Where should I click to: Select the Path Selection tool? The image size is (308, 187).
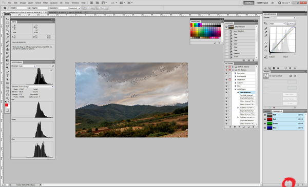coord(7,79)
